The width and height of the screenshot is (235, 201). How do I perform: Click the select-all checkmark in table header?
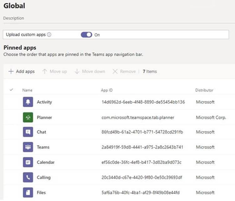[12, 90]
